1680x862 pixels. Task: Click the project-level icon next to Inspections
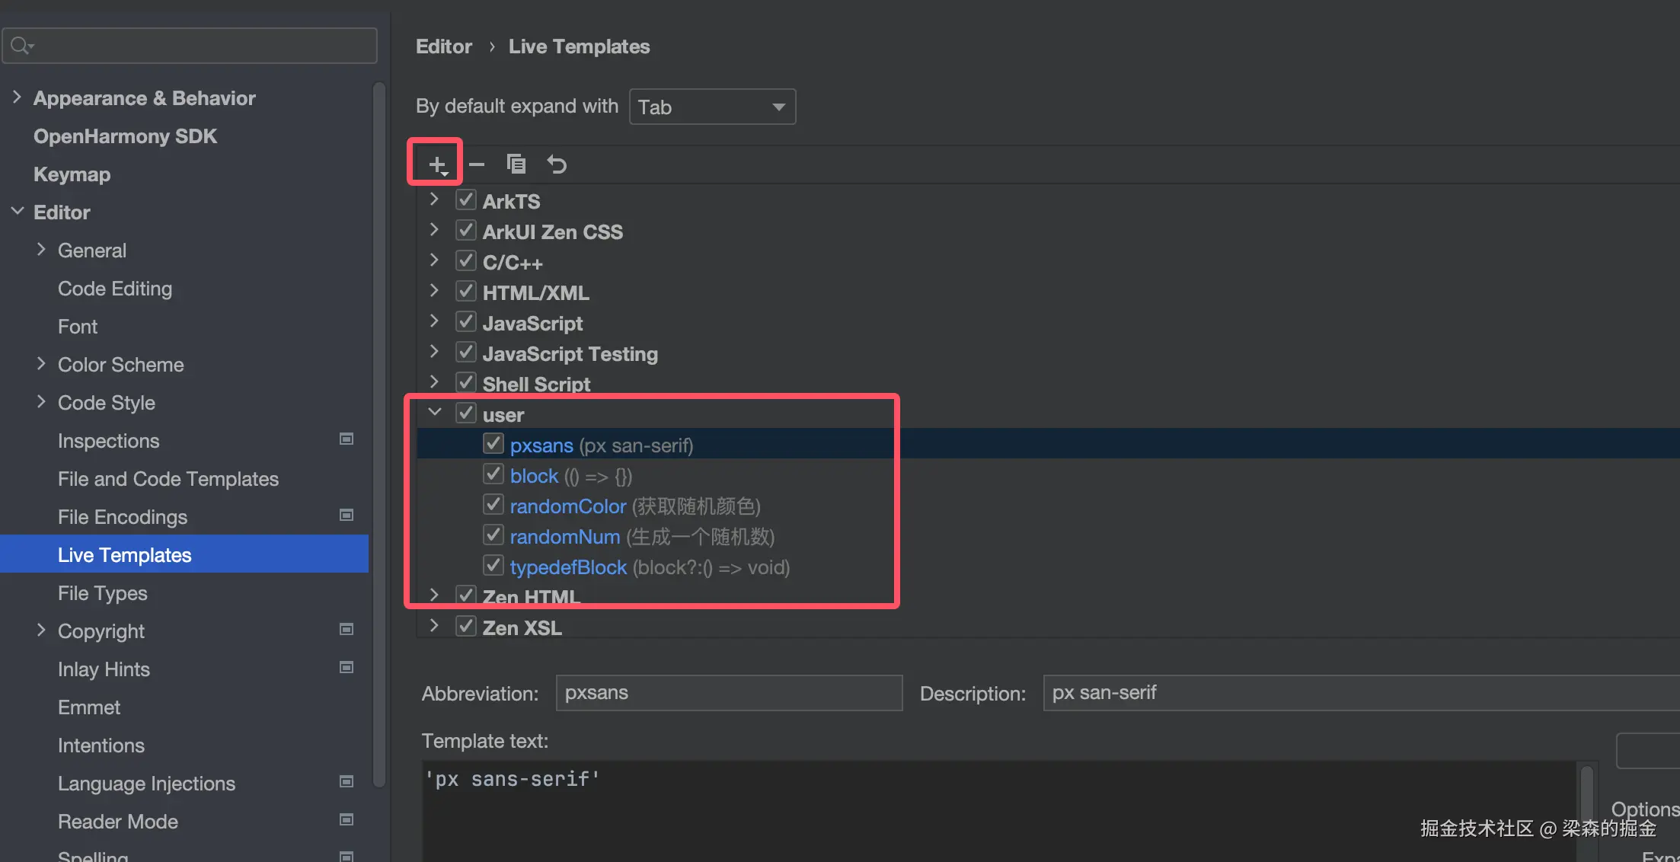347,439
